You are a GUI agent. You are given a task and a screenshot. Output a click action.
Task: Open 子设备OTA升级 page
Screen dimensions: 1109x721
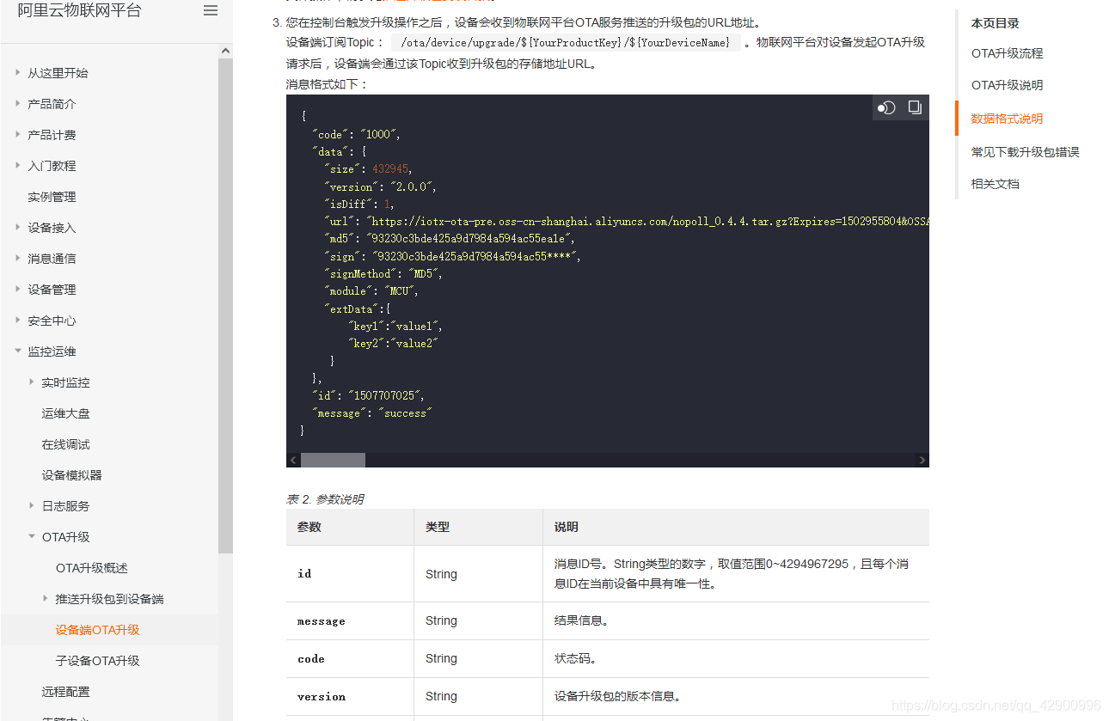97,661
